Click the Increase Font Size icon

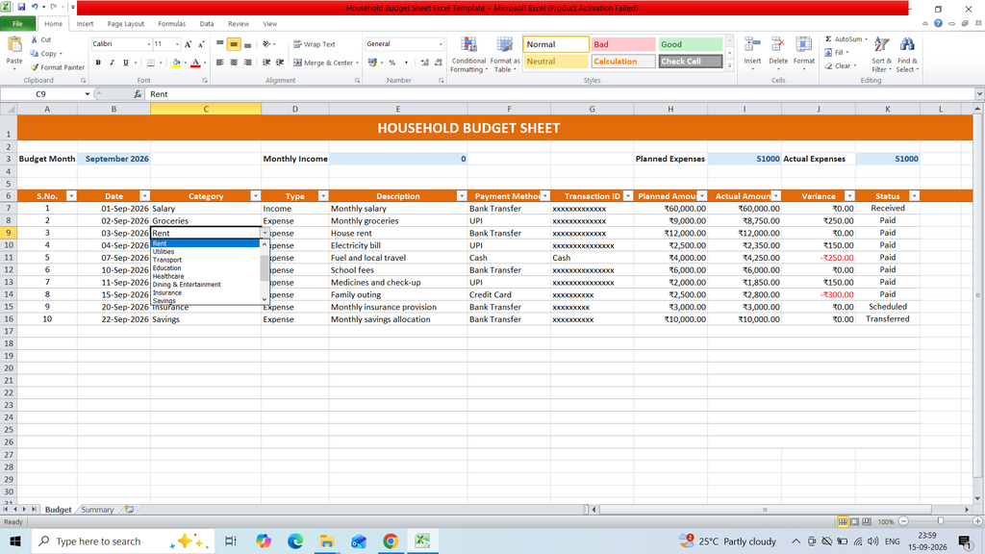pyautogui.click(x=188, y=44)
